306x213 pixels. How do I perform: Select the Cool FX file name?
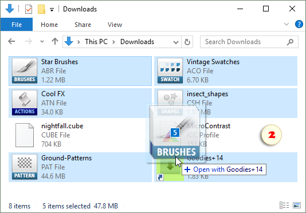(53, 94)
